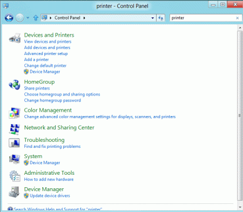Image resolution: width=243 pixels, height=212 pixels.
Task: Click Add a printer link
Action: click(36, 59)
